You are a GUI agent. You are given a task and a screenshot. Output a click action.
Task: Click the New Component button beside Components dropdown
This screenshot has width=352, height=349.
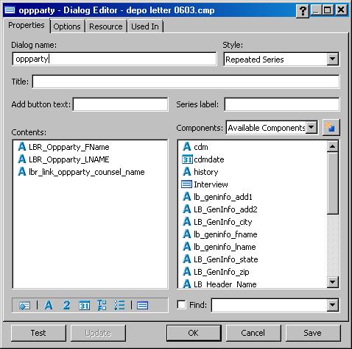(331, 128)
